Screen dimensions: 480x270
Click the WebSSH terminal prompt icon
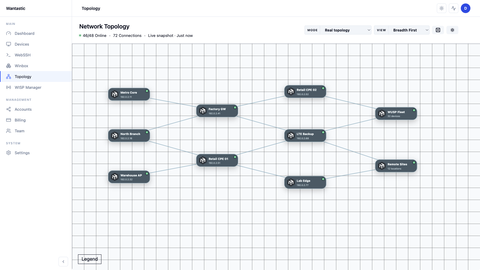point(9,55)
